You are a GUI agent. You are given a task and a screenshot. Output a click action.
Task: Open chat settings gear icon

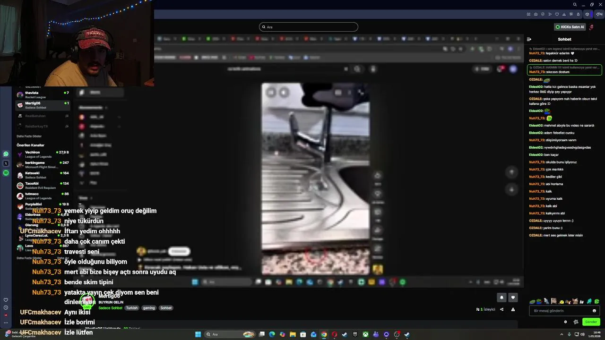565,322
